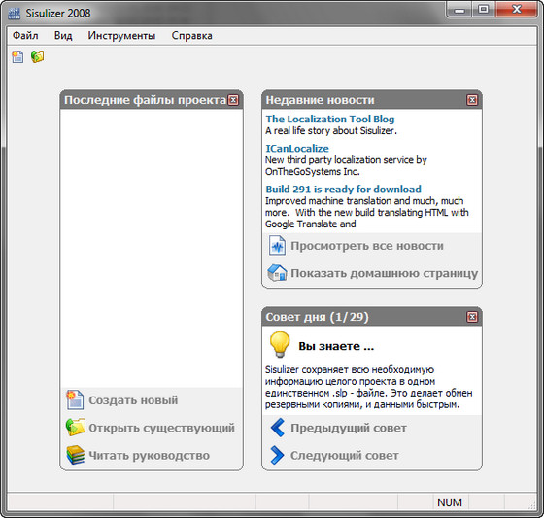
Task: Click the new project toolbar icon
Action: click(x=17, y=56)
